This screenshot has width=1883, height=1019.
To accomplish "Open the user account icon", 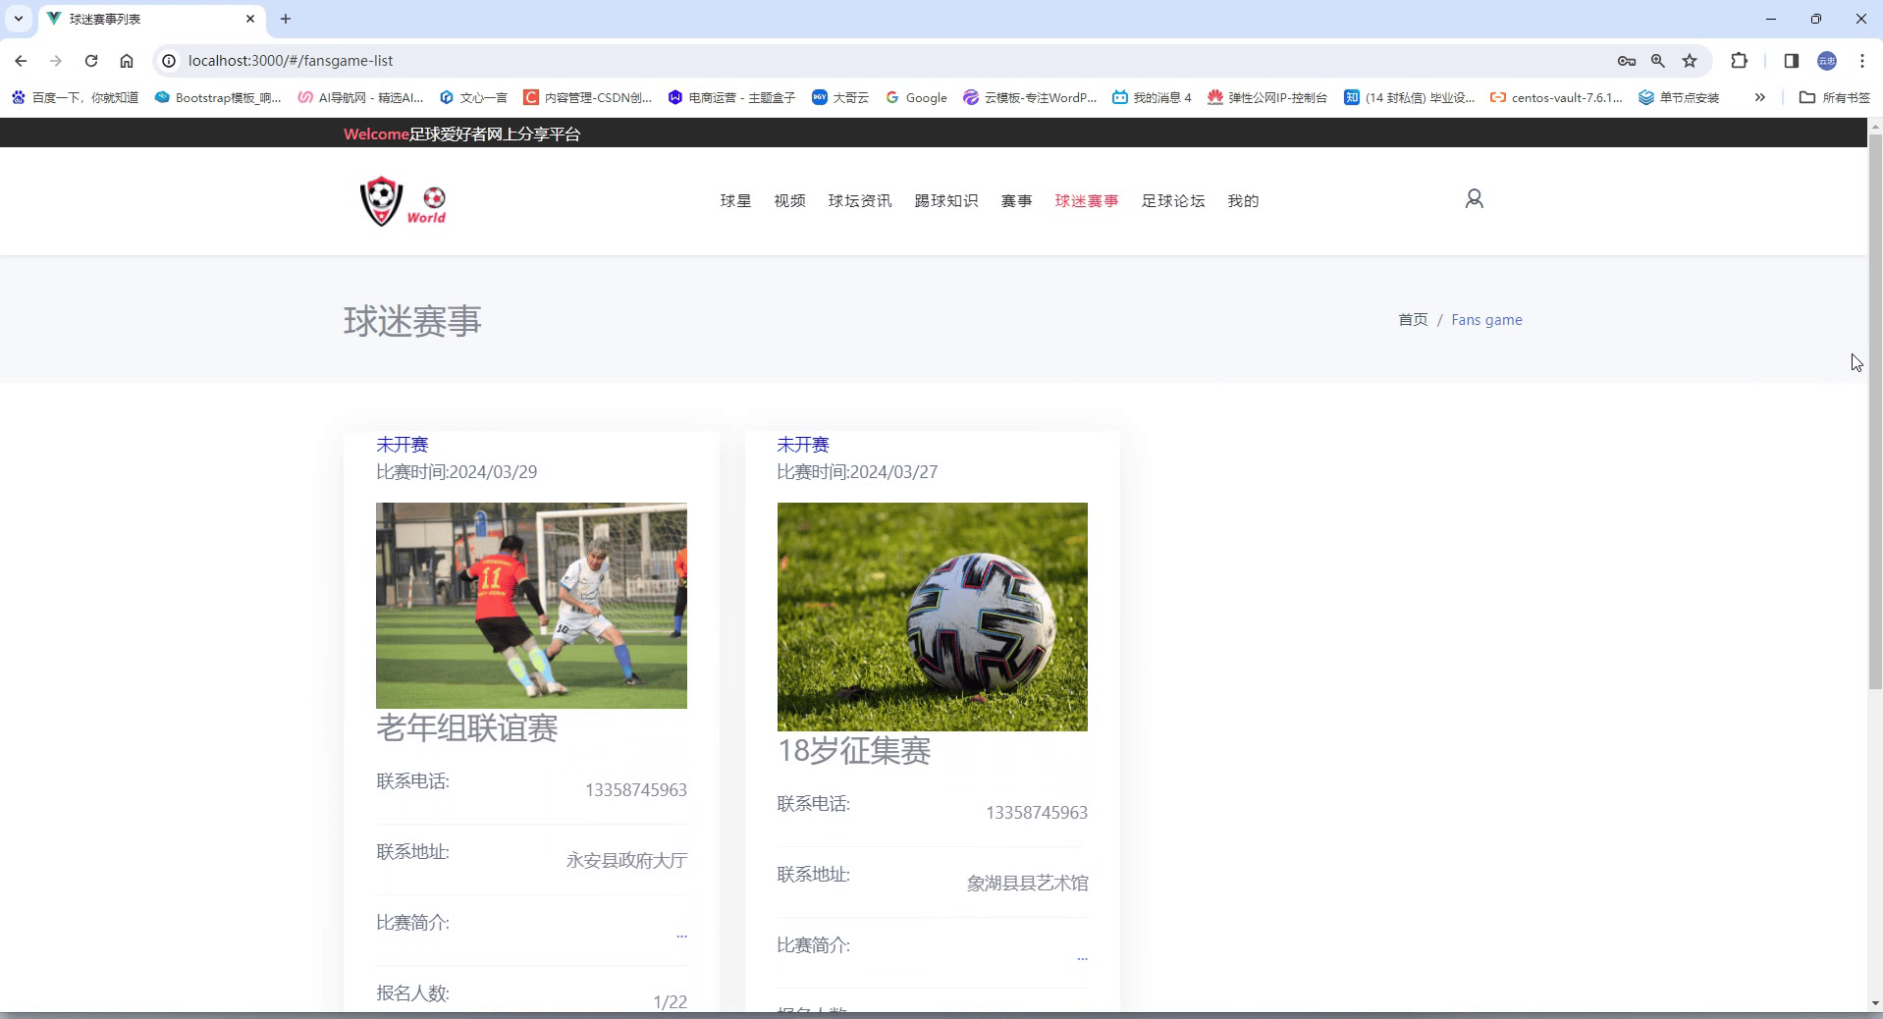I will pyautogui.click(x=1474, y=198).
